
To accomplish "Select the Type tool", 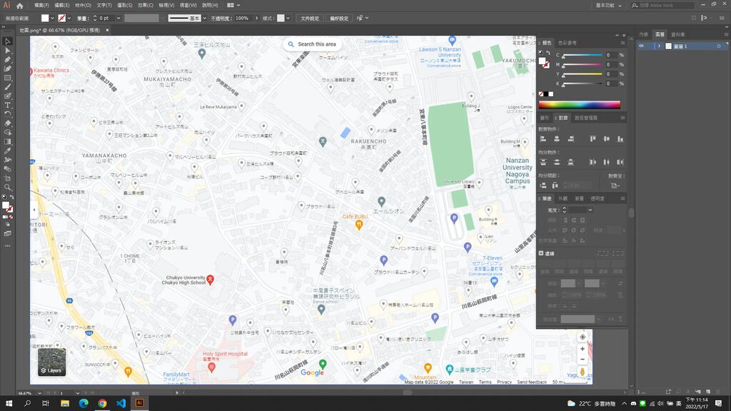I will tap(7, 106).
